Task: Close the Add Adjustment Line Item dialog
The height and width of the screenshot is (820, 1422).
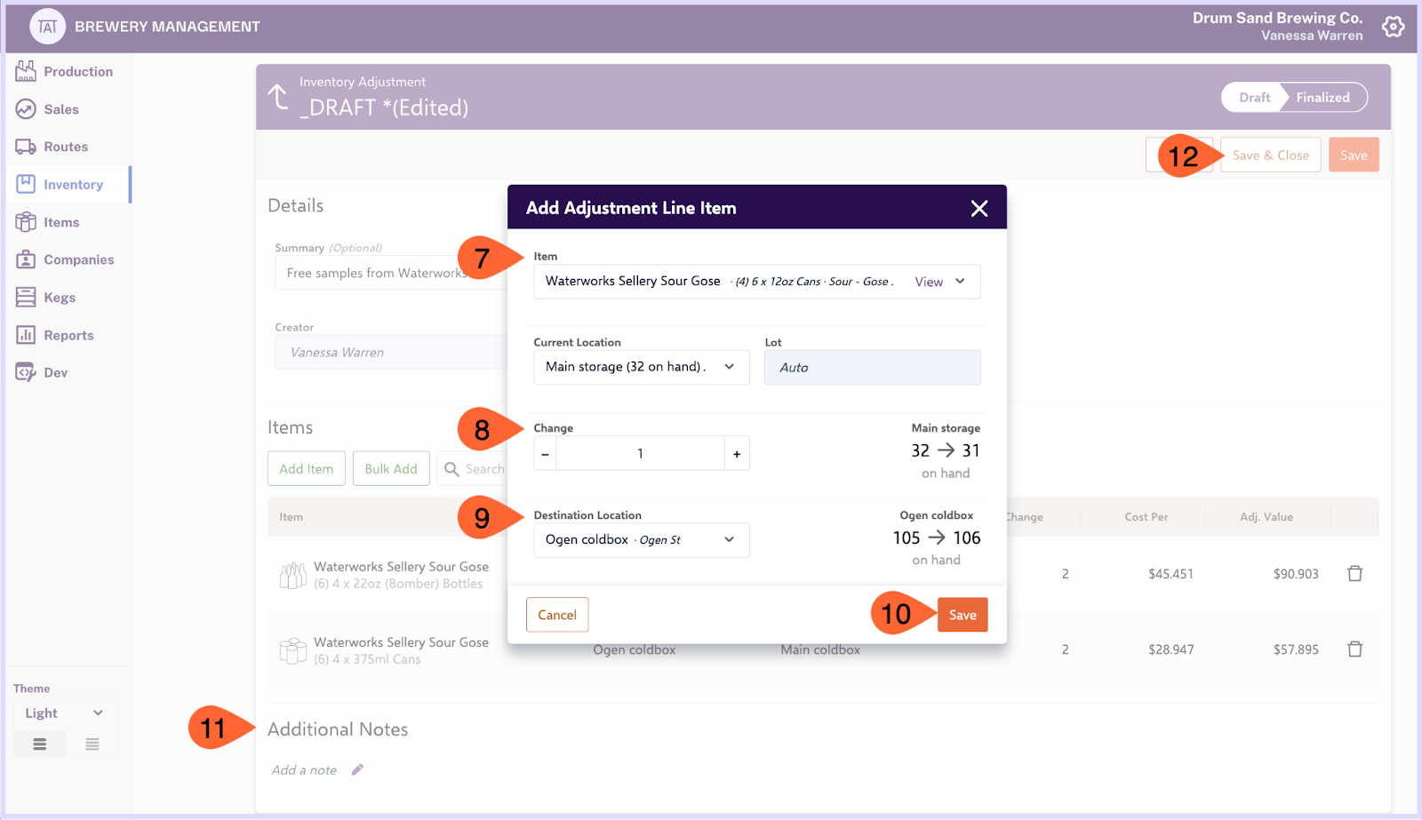Action: point(979,208)
